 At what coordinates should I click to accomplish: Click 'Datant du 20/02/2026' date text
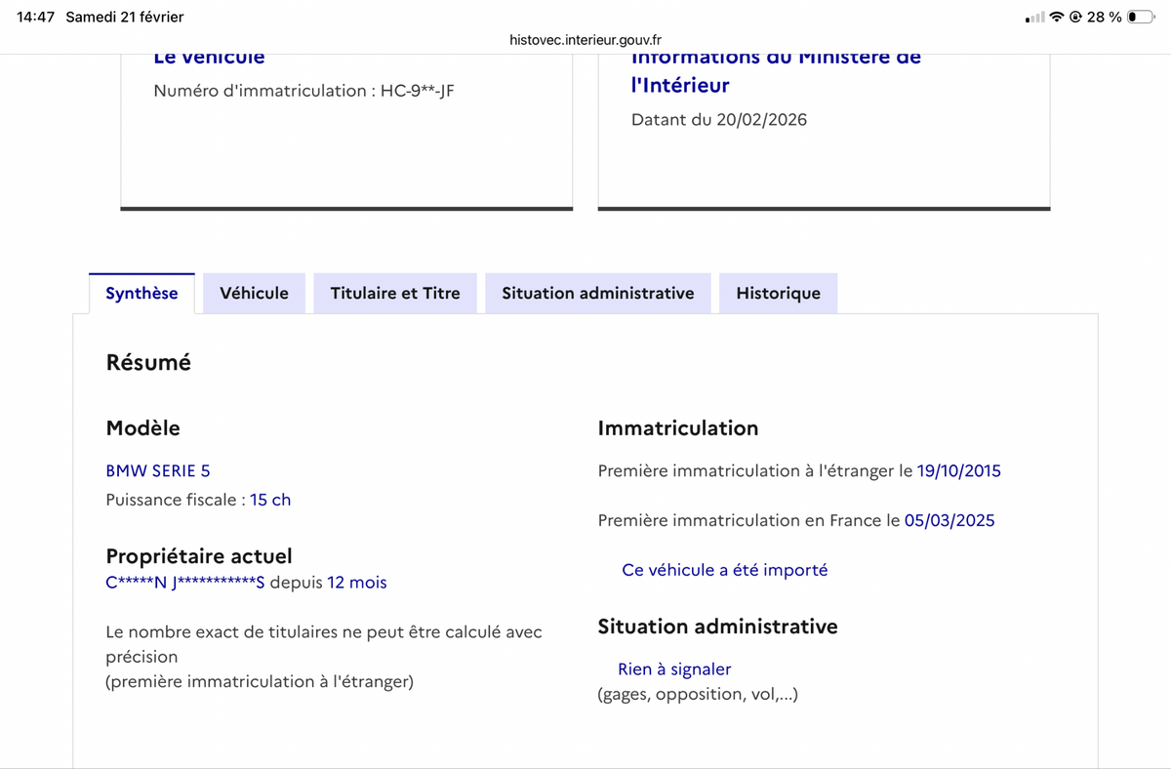(x=719, y=120)
